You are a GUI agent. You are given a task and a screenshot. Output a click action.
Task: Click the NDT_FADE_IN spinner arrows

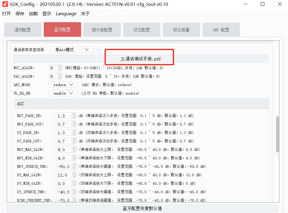[74, 116]
